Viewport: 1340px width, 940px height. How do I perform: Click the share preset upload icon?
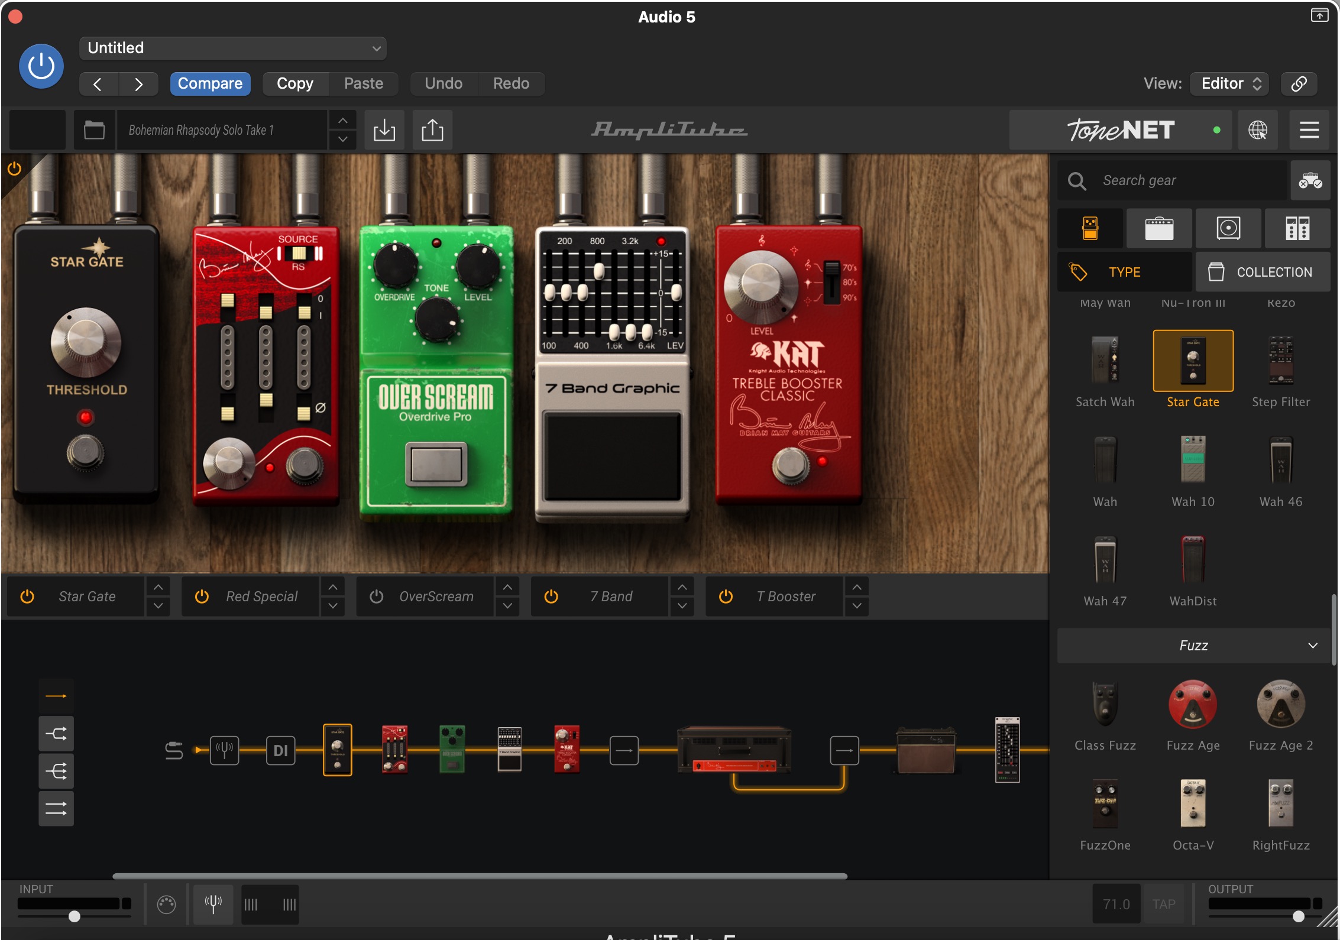[x=432, y=130]
